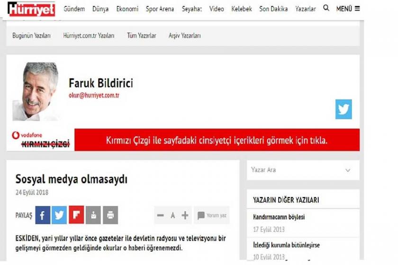Open article İzlediği kurumla bütünleşirse
The height and width of the screenshot is (265, 398).
pos(286,245)
